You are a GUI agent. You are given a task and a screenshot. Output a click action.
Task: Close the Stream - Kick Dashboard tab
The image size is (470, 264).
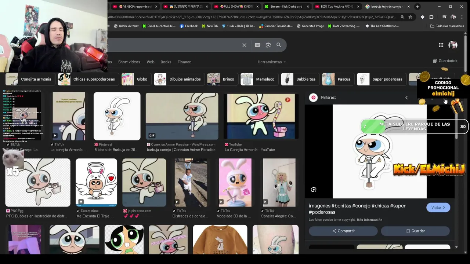click(x=308, y=7)
